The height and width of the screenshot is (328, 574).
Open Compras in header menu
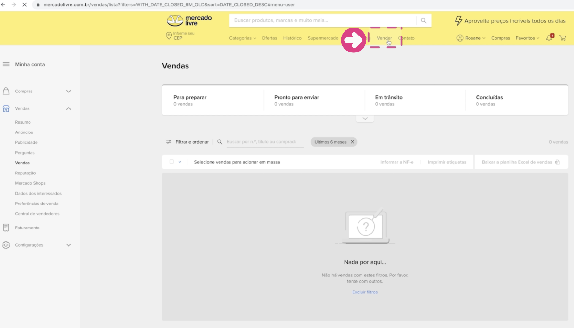pos(500,38)
